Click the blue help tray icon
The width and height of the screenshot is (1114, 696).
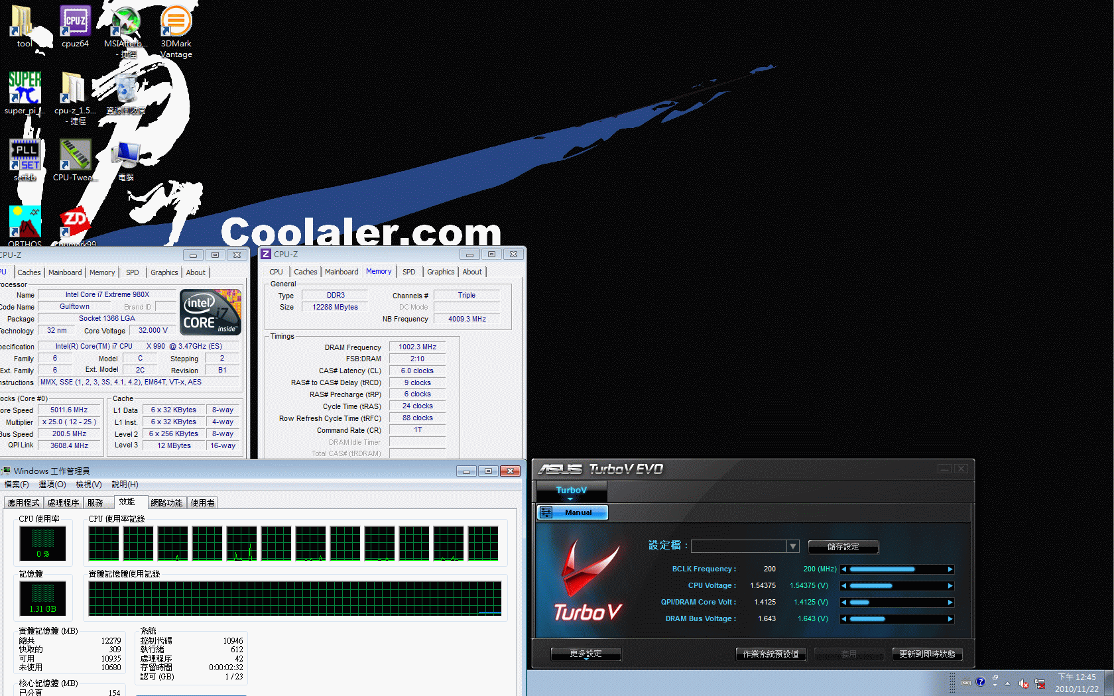tap(981, 681)
